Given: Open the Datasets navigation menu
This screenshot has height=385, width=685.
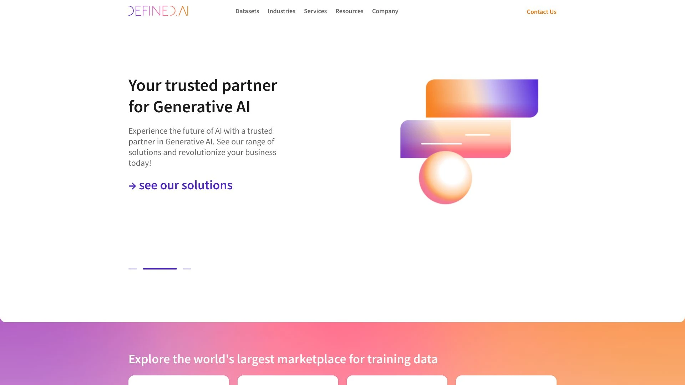Looking at the screenshot, I should tap(247, 11).
